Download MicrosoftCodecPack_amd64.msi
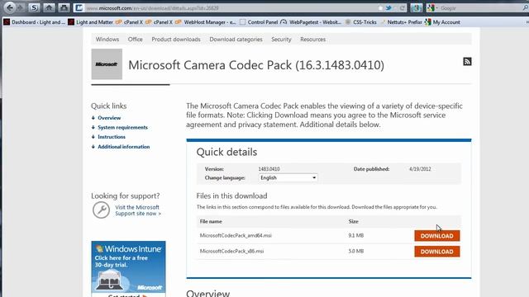The width and height of the screenshot is (529, 297). pyautogui.click(x=437, y=236)
